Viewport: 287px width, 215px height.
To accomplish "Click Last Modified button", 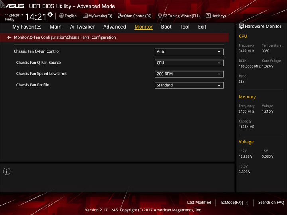I will pyautogui.click(x=199, y=203).
